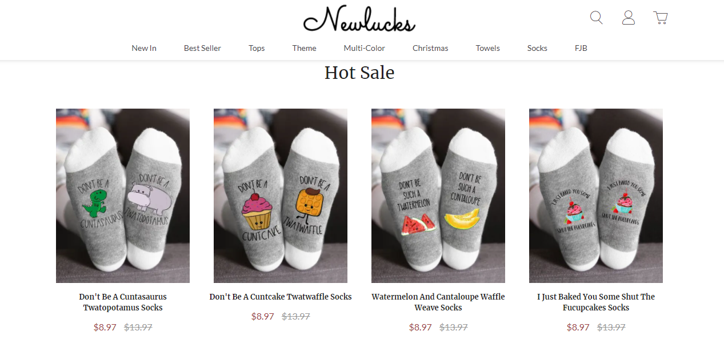View the baked cupcakes socks image

click(596, 196)
